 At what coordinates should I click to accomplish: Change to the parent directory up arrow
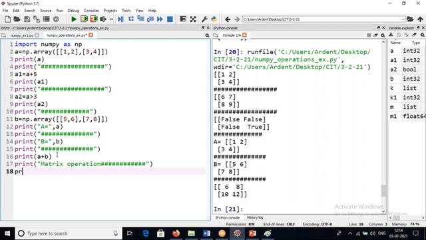coord(420,19)
